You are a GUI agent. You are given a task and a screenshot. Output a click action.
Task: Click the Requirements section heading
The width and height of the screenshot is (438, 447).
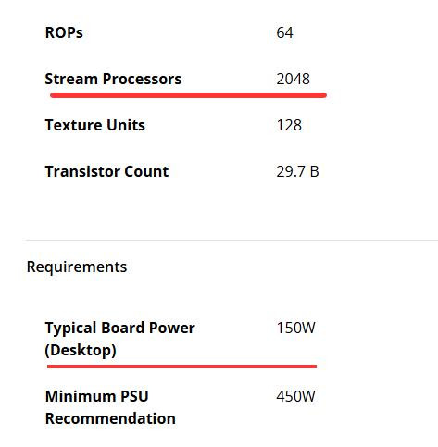[77, 267]
